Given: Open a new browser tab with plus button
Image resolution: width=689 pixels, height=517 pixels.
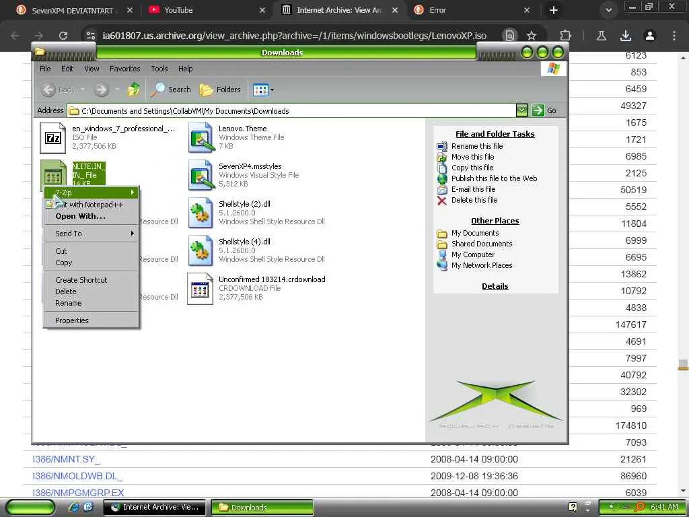Looking at the screenshot, I should point(554,10).
